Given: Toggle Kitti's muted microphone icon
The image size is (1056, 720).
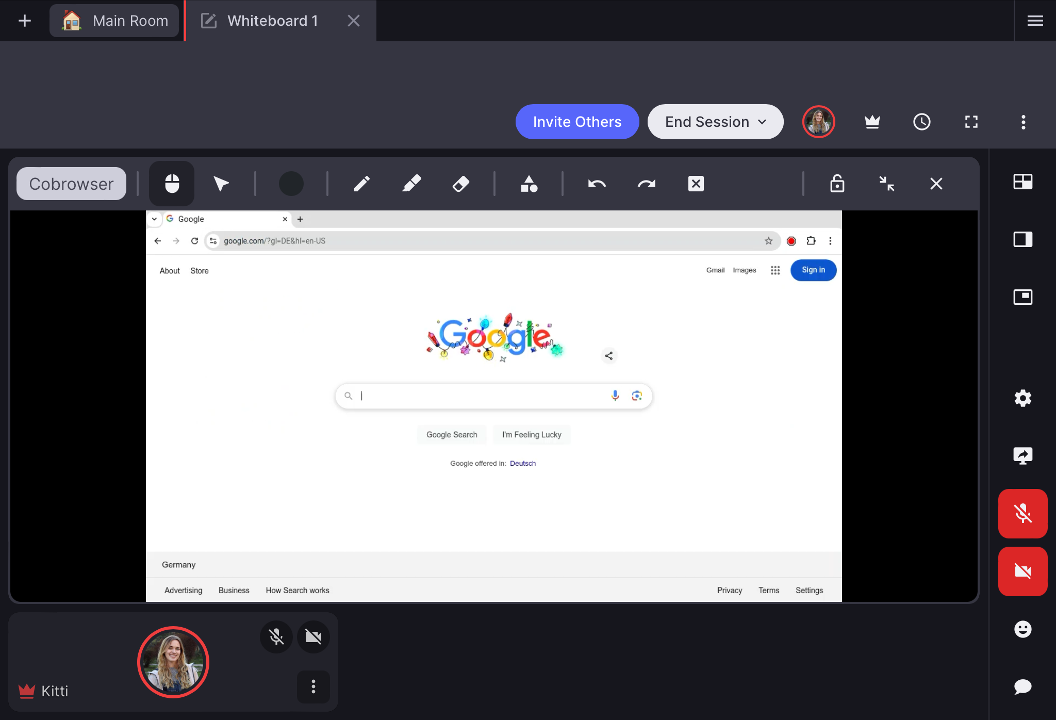Looking at the screenshot, I should coord(276,637).
